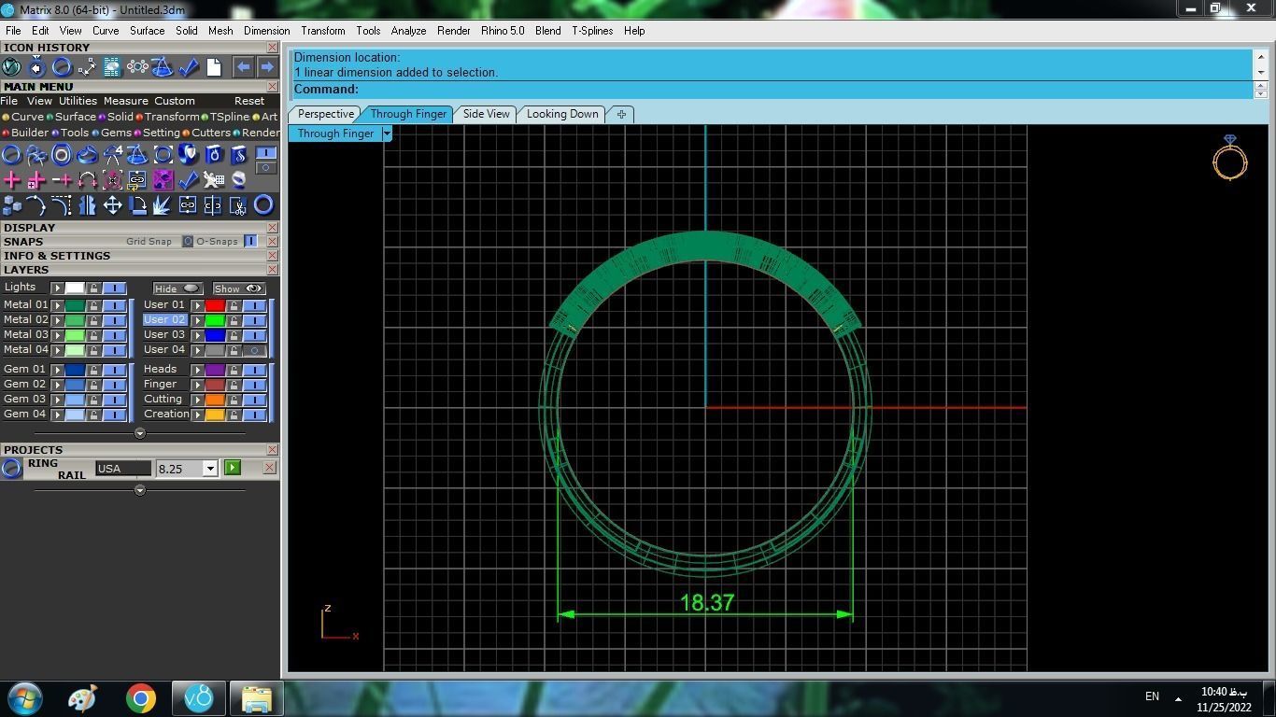The image size is (1276, 717).
Task: Select the Ring Rail tool icon in main menu
Action: [11, 155]
